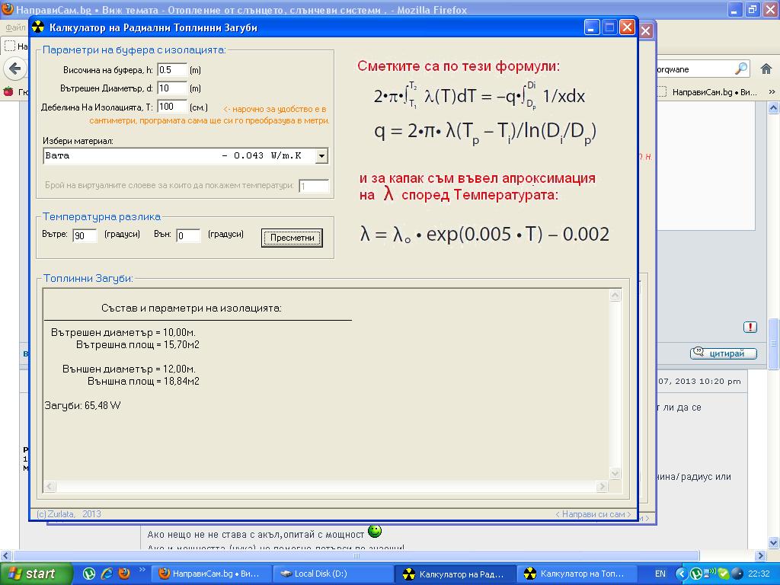Click the results pane horizontal scrollbar
This screenshot has height=585, width=780.
pyautogui.click(x=328, y=487)
